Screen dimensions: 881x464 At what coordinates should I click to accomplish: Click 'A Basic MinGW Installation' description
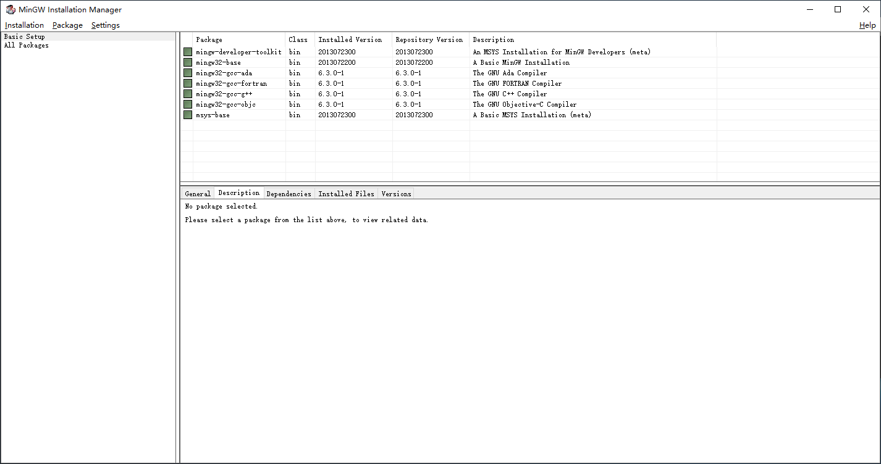click(521, 62)
